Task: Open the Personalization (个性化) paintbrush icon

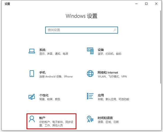Action: [32, 97]
